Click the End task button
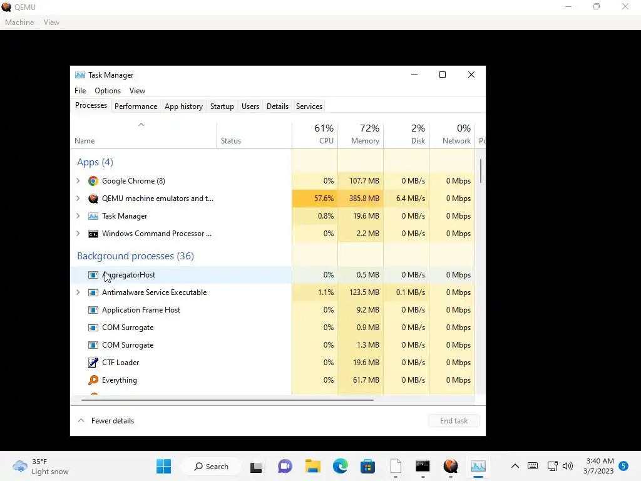 [454, 420]
